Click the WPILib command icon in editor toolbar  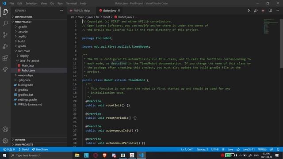(263, 11)
